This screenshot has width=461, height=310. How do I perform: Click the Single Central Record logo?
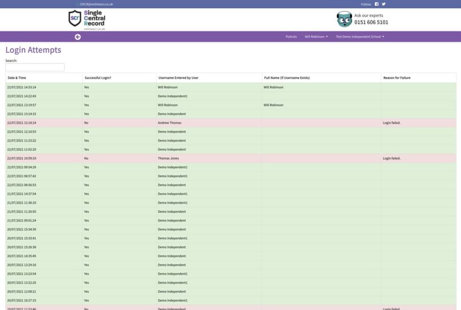(x=86, y=19)
